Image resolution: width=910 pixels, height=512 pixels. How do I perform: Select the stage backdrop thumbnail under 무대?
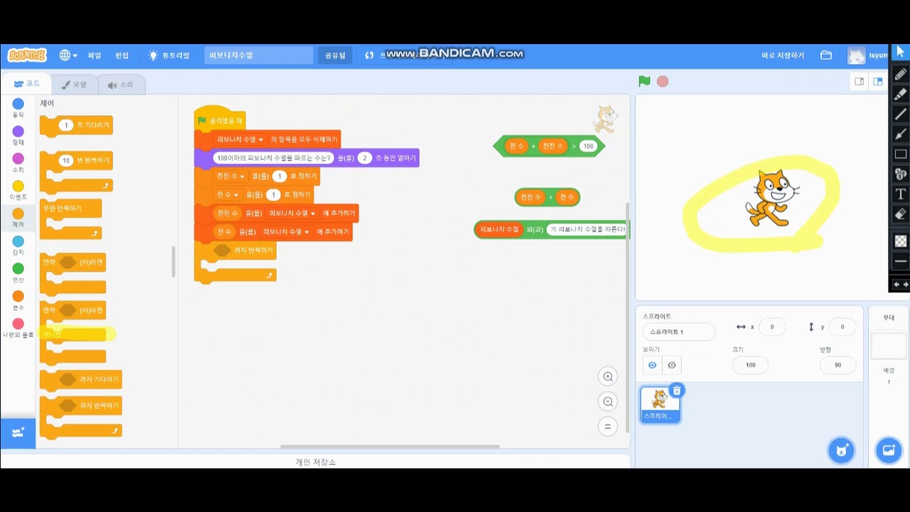pyautogui.click(x=889, y=346)
